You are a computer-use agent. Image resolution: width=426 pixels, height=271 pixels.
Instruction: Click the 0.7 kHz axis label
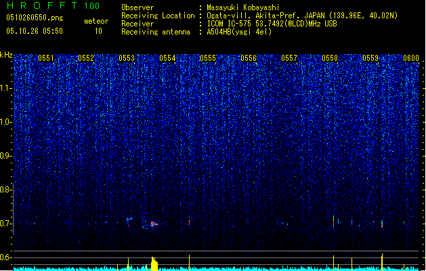coord(5,224)
